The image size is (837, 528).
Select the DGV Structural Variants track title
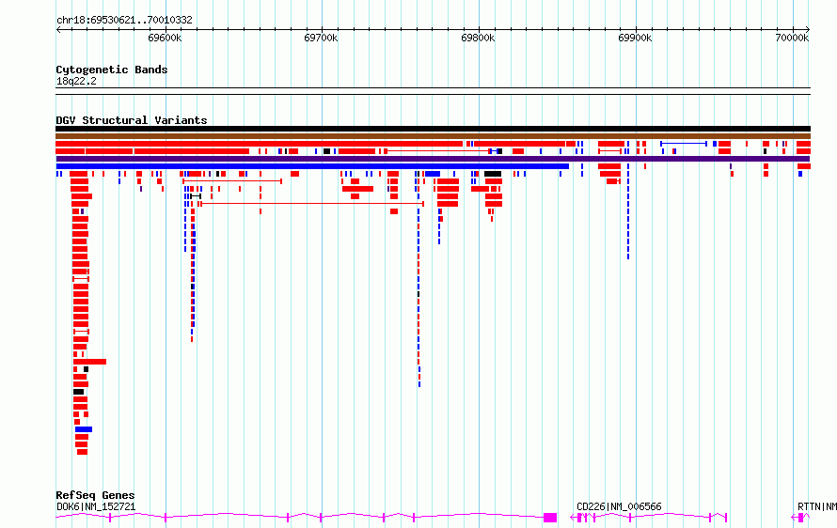pos(132,120)
